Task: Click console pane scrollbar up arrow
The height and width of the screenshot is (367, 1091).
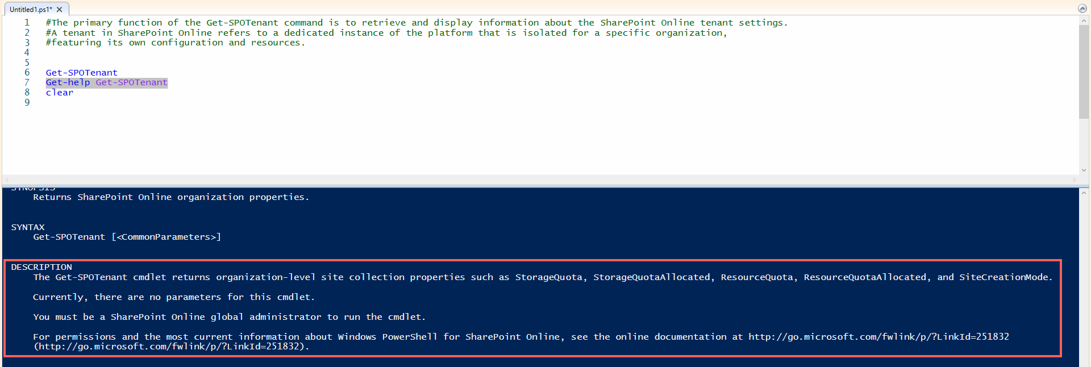Action: tap(1084, 193)
